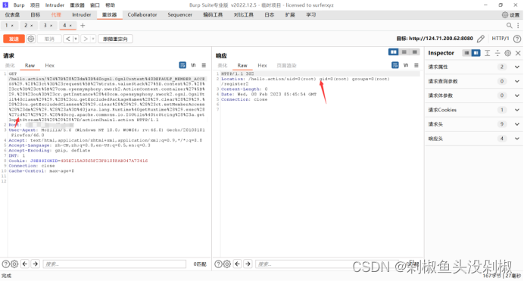Switch to the Sequencer tab
This screenshot has height=281, width=524.
[179, 14]
